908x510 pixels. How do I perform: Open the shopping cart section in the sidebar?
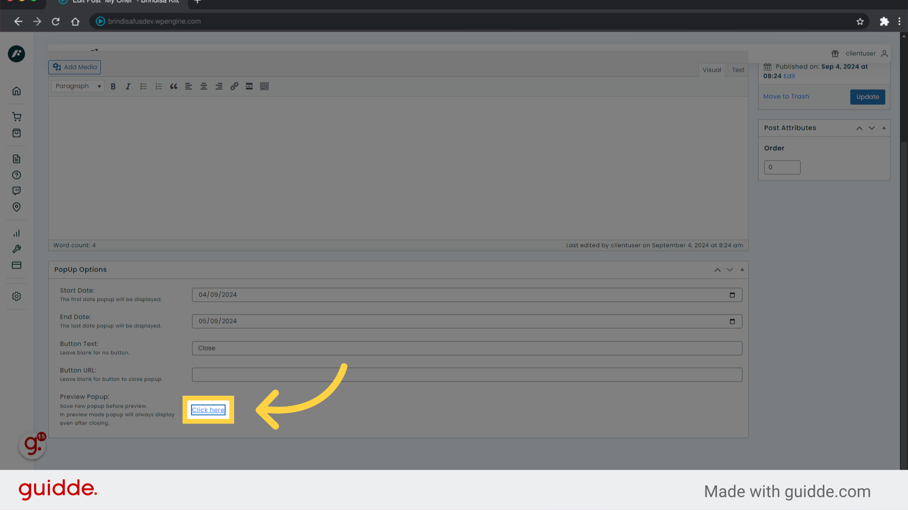(17, 116)
